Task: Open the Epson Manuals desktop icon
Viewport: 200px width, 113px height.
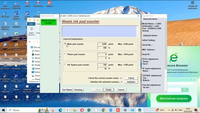Action: pos(16,15)
